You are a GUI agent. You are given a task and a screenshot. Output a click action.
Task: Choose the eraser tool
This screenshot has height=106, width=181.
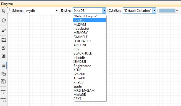(4, 30)
